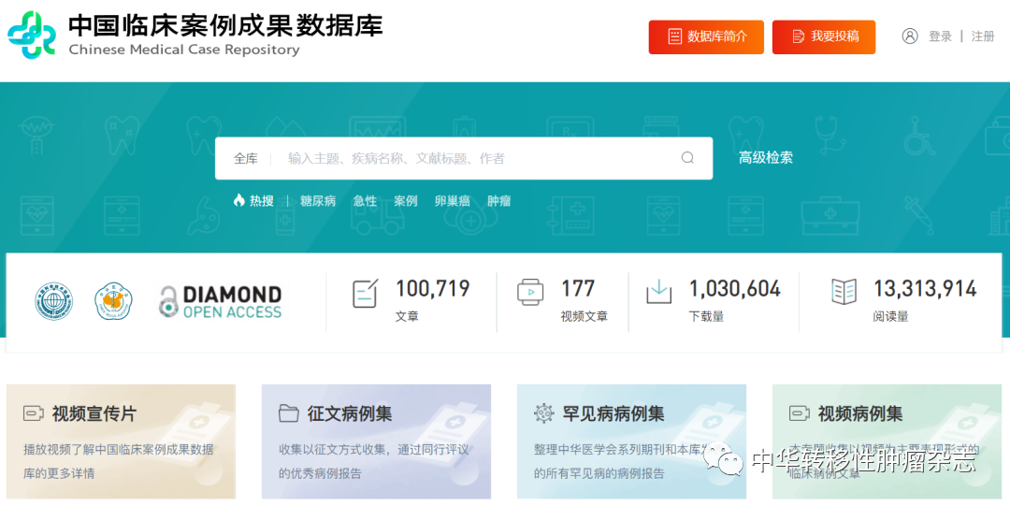The height and width of the screenshot is (506, 1010).
Task: Click the 文章 articles document icon
Action: [366, 294]
